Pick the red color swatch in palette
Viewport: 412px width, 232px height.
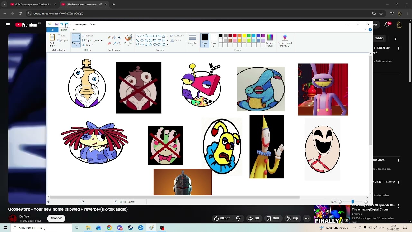click(235, 36)
